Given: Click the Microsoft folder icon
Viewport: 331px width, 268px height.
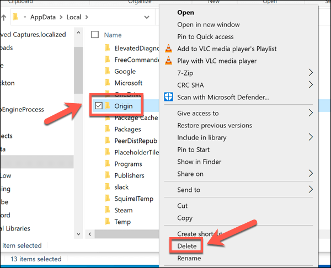Looking at the screenshot, I should click(x=108, y=83).
